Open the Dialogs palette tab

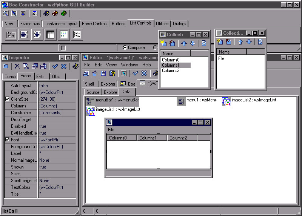180,24
